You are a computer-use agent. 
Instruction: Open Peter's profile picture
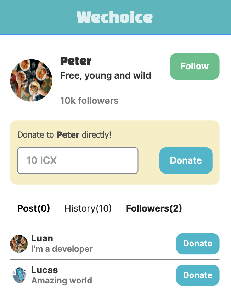pos(31,80)
